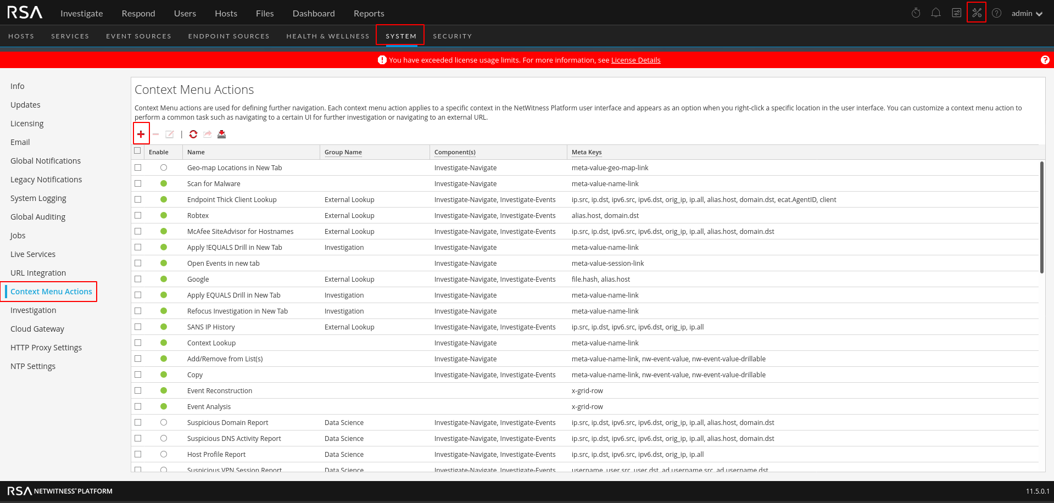The image size is (1054, 503).
Task: Refresh the context menu actions list
Action: [x=193, y=133]
